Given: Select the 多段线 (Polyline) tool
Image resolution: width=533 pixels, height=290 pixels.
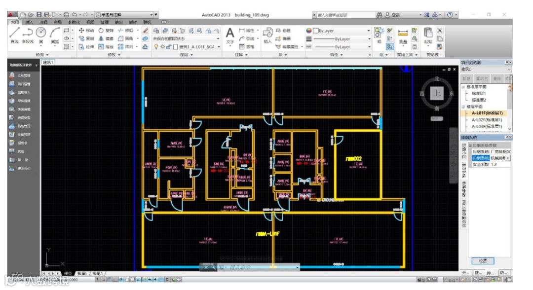Looking at the screenshot, I should click(28, 36).
